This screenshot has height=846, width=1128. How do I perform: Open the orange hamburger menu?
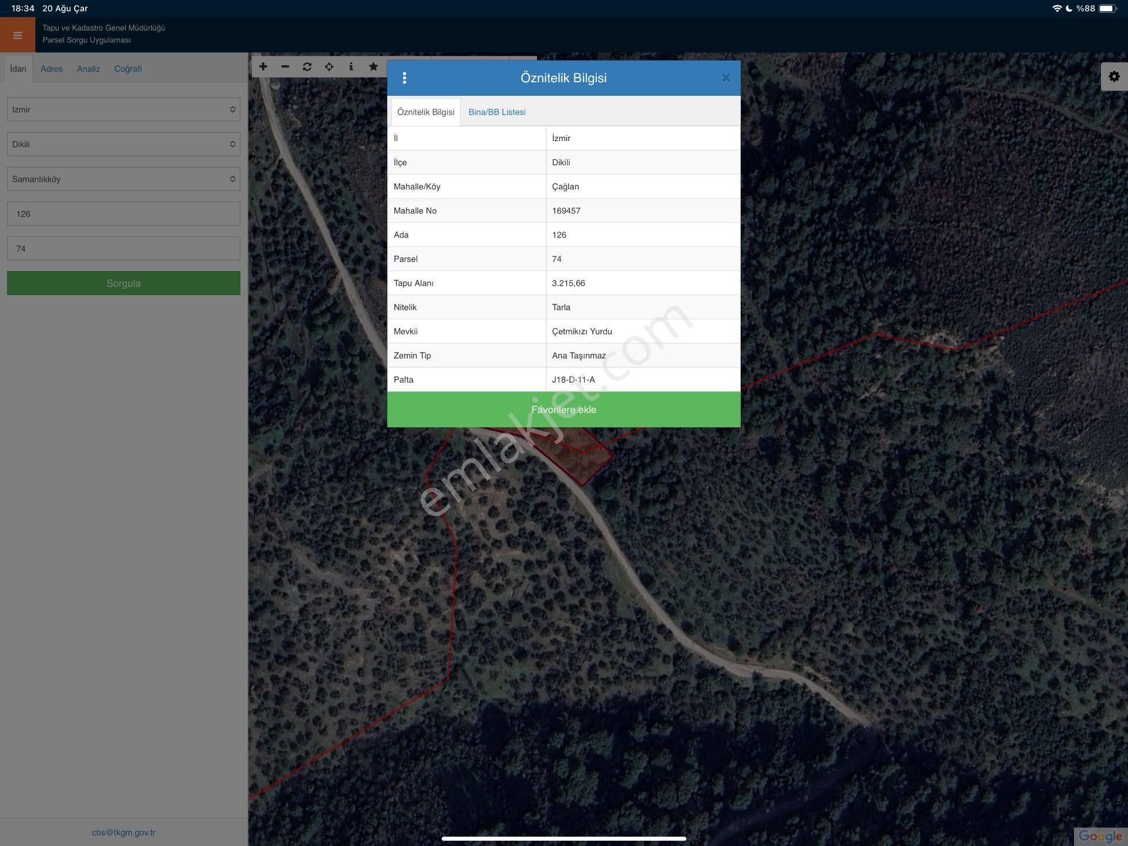click(x=18, y=35)
